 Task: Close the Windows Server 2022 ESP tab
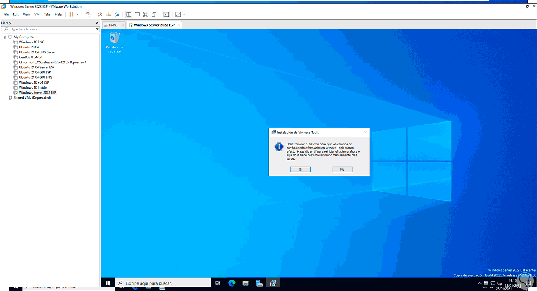pos(178,25)
